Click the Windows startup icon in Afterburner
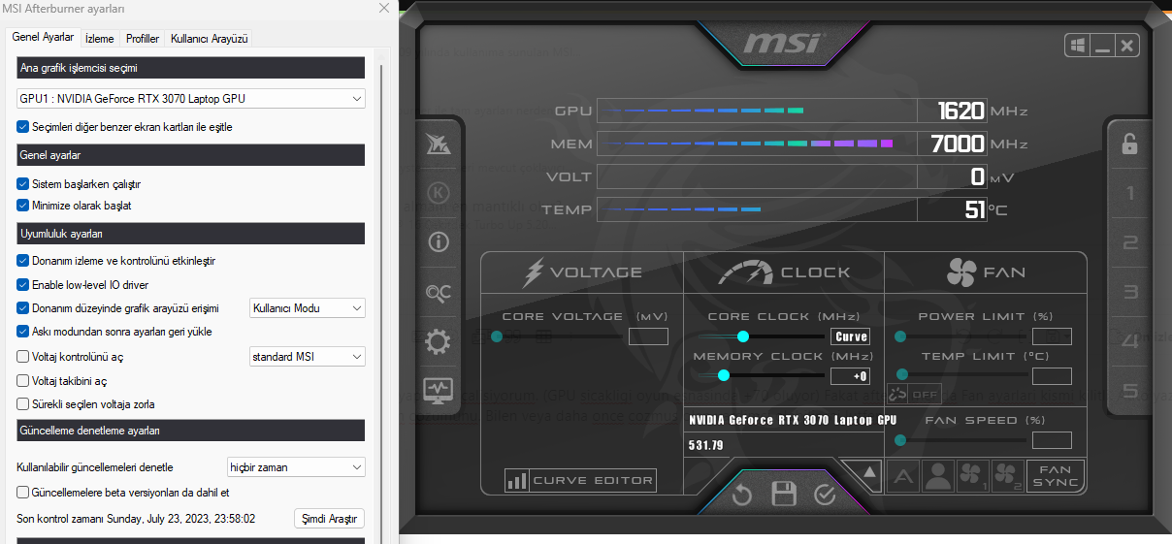This screenshot has width=1172, height=544. point(1077,46)
